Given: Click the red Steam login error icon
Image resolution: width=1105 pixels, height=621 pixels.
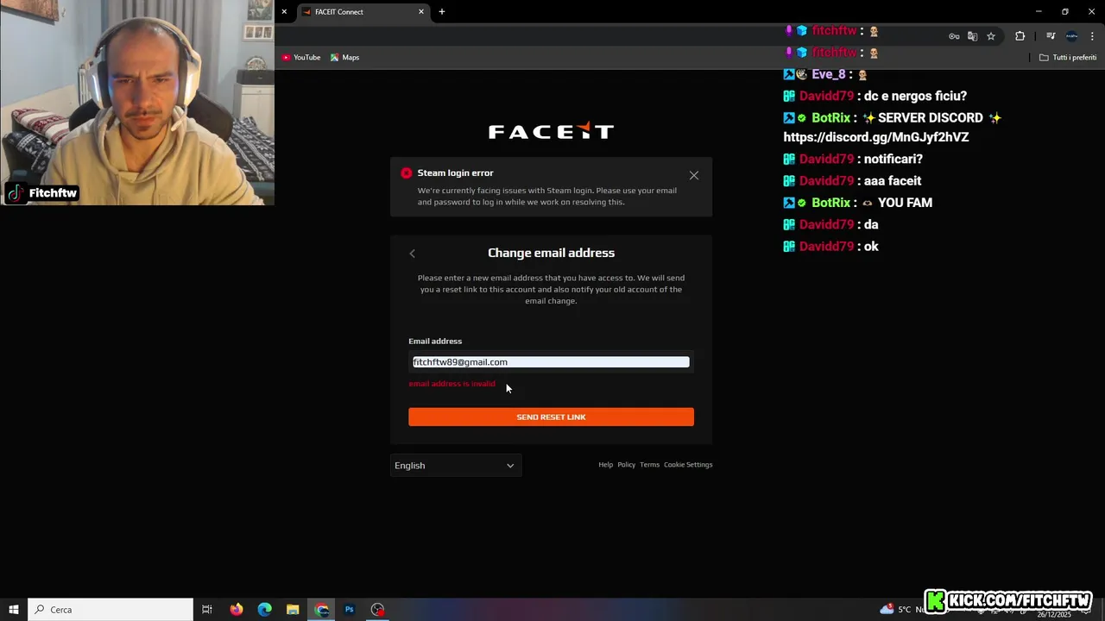Looking at the screenshot, I should coord(406,173).
